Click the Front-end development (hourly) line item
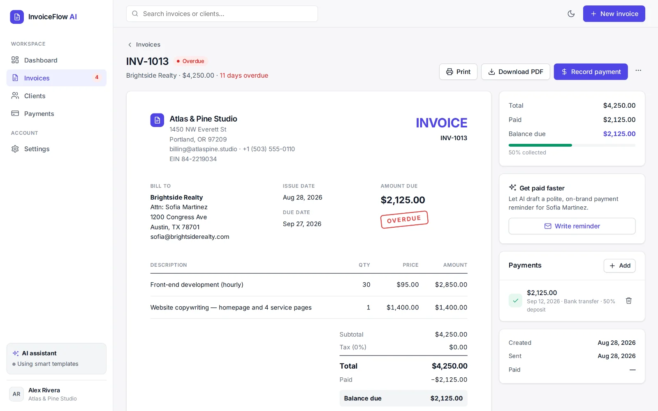Image resolution: width=658 pixels, height=411 pixels. (197, 285)
